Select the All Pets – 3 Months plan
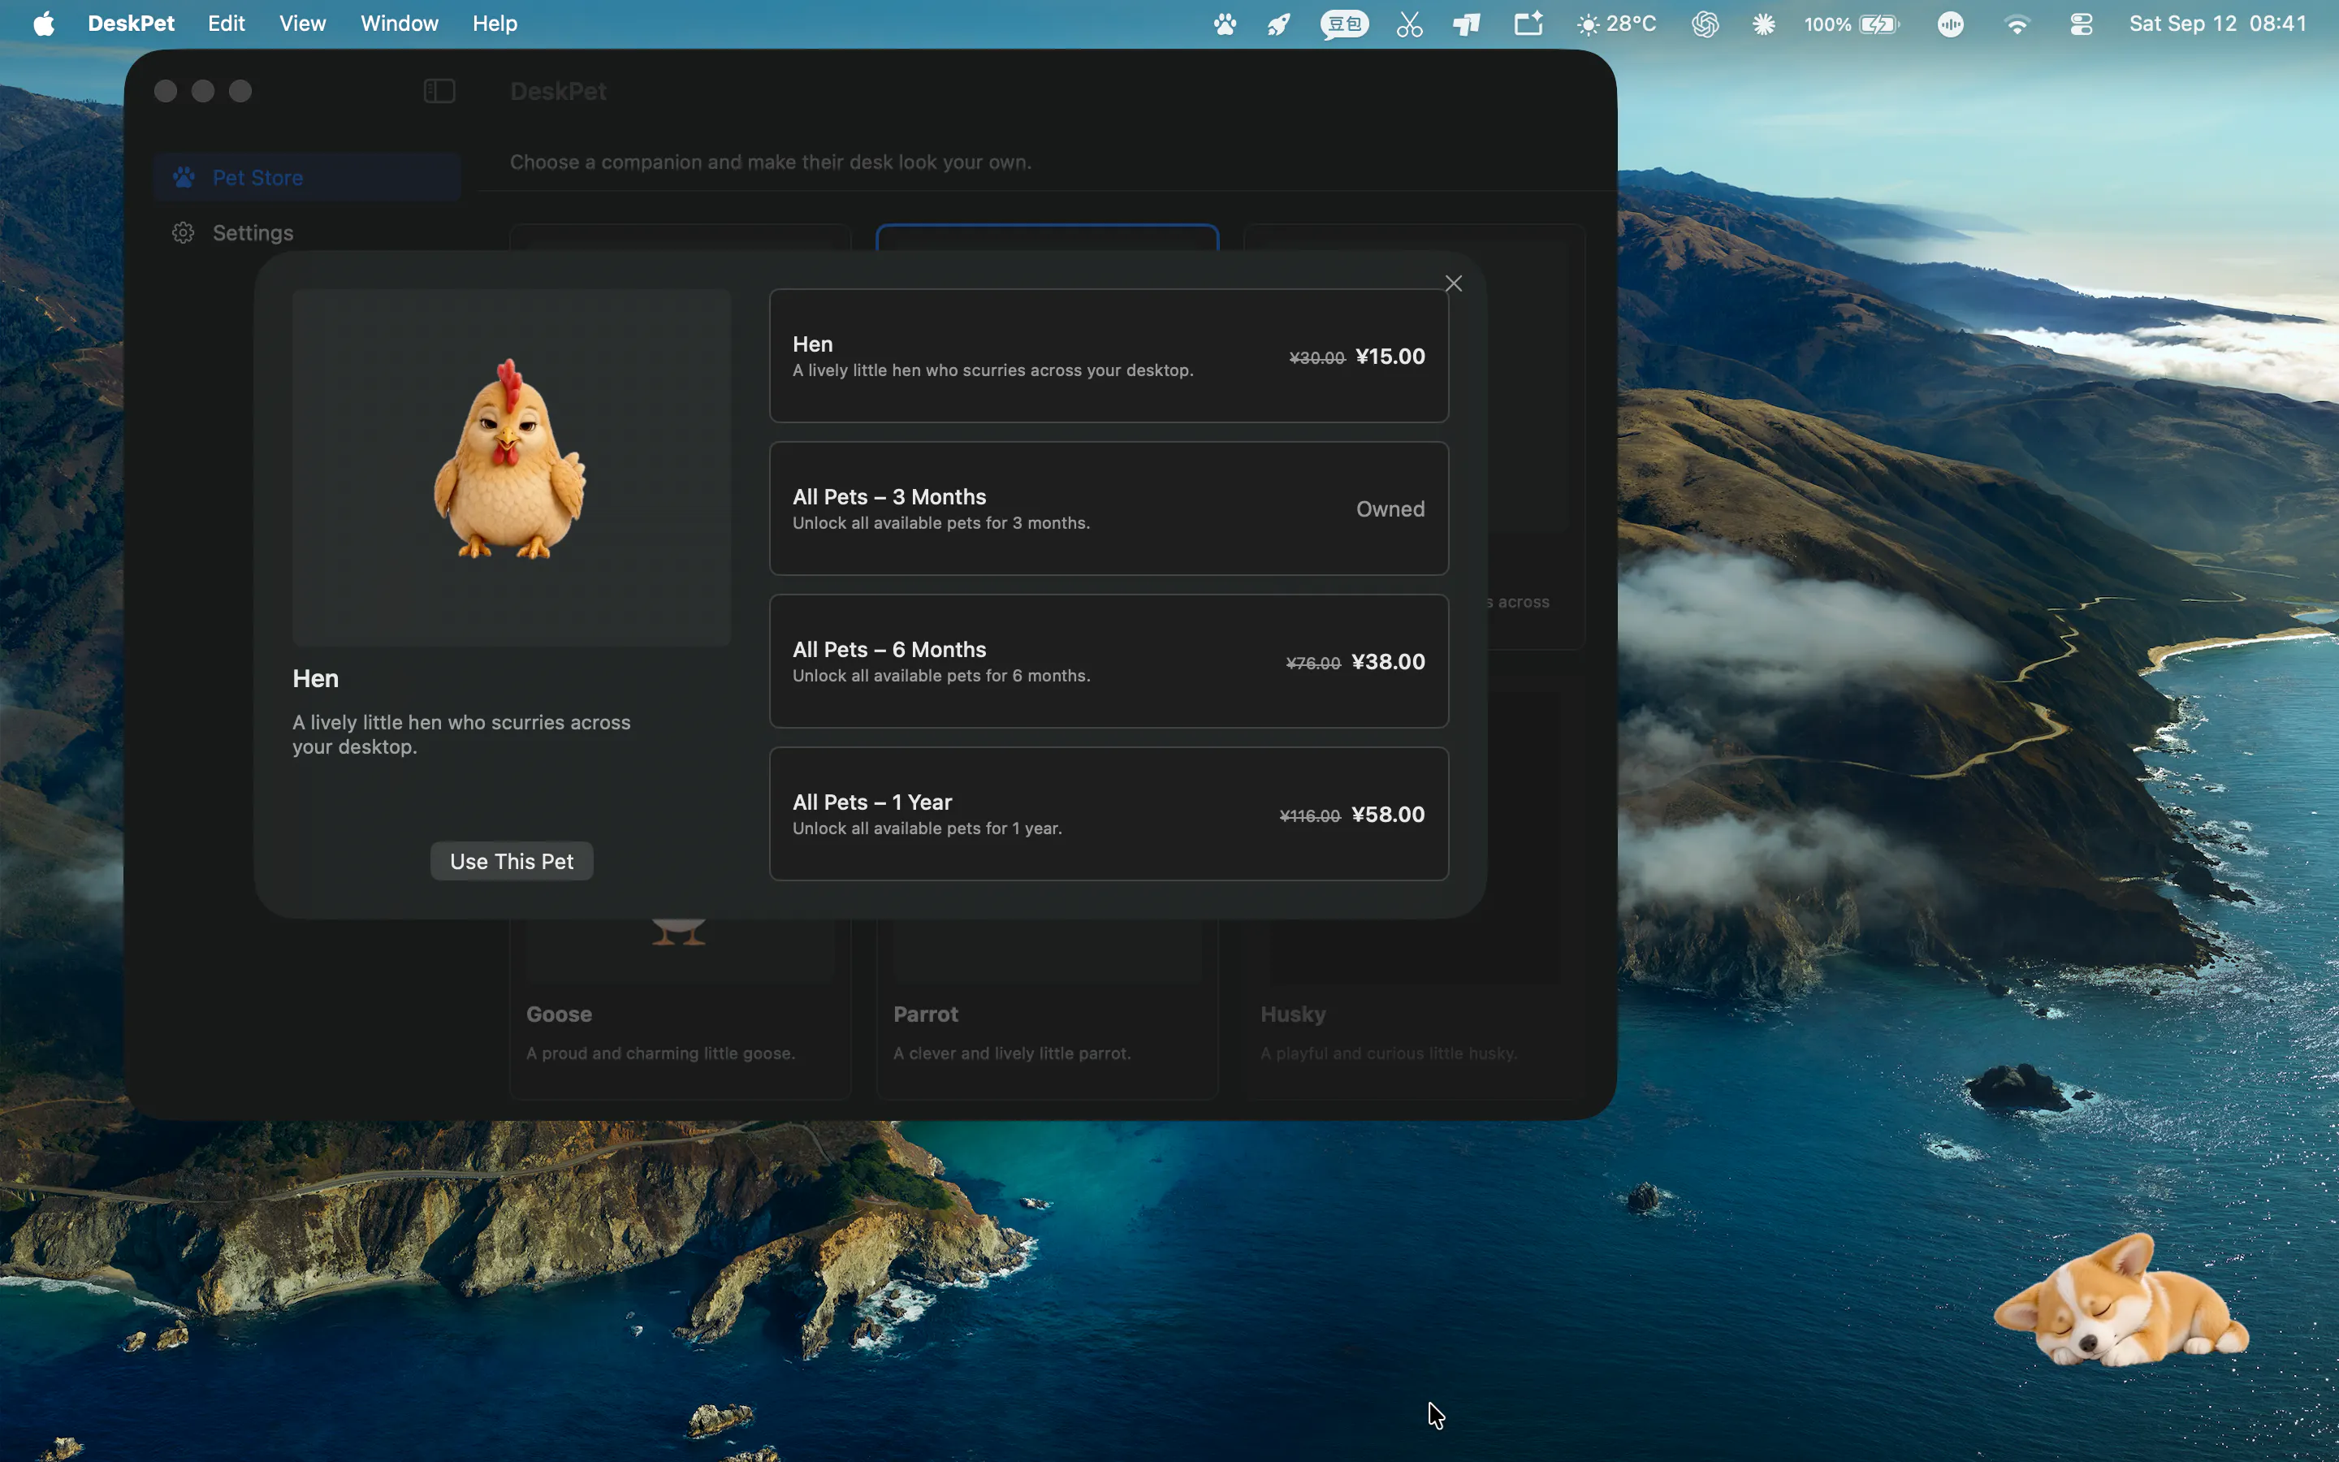Viewport: 2339px width, 1462px height. (x=1109, y=508)
